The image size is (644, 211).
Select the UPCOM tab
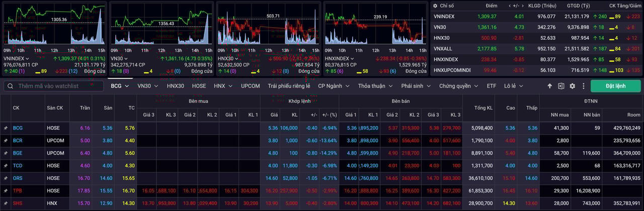(250, 86)
